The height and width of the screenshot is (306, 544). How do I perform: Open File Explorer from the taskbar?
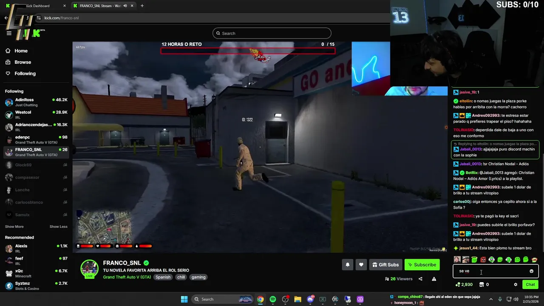tap(297, 299)
